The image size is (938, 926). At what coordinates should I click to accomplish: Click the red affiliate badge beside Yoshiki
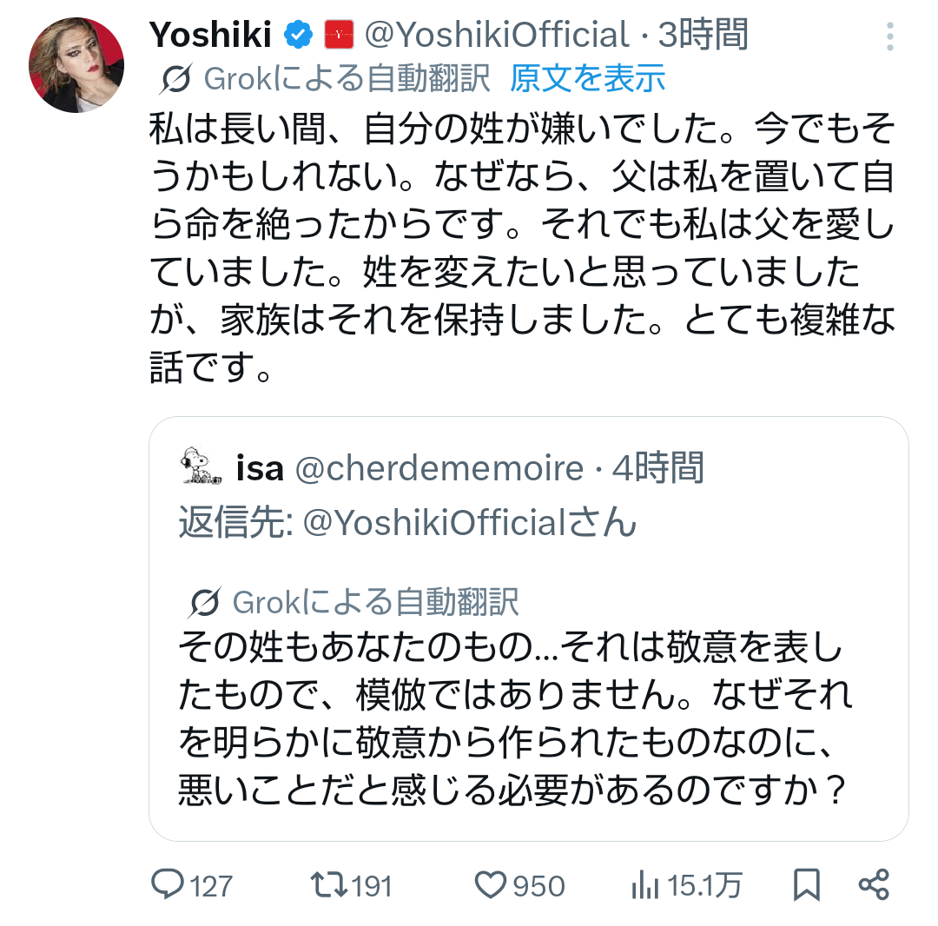338,36
